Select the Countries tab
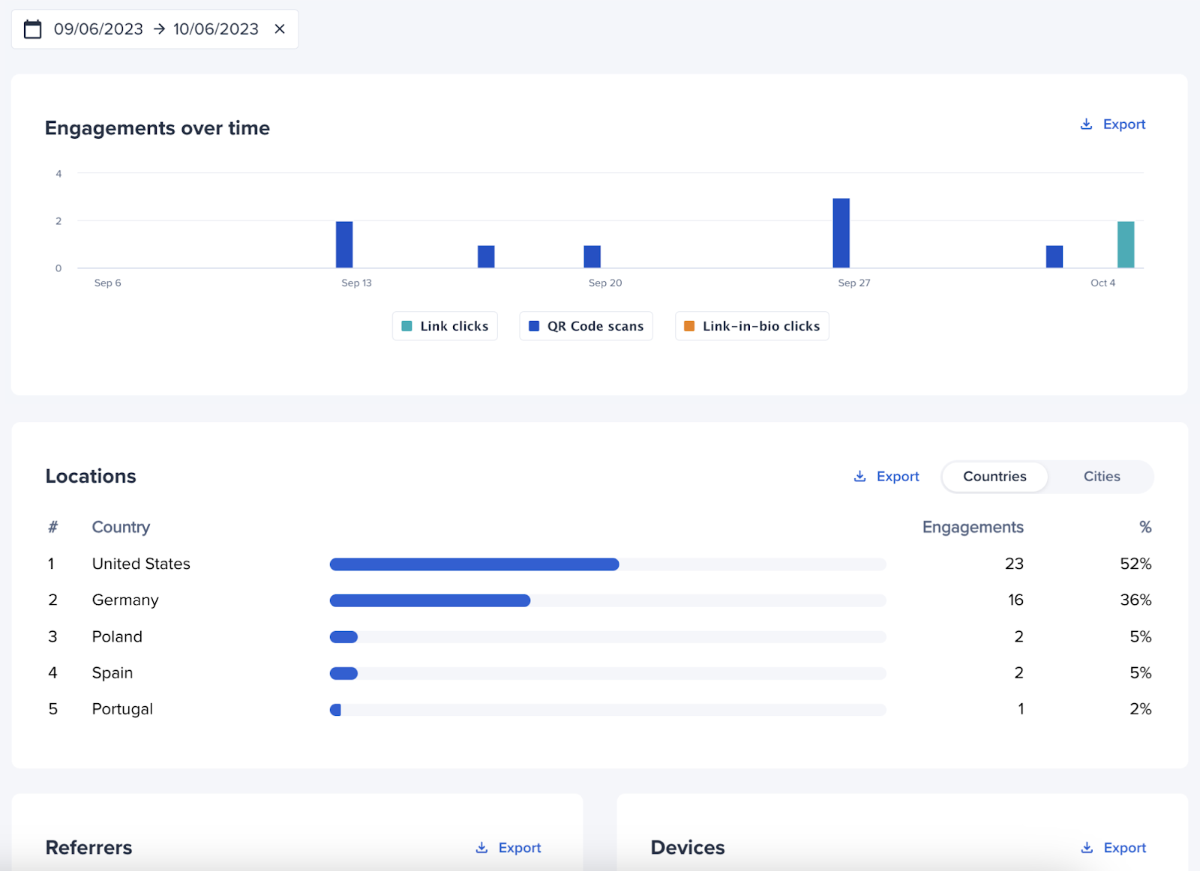 994,476
